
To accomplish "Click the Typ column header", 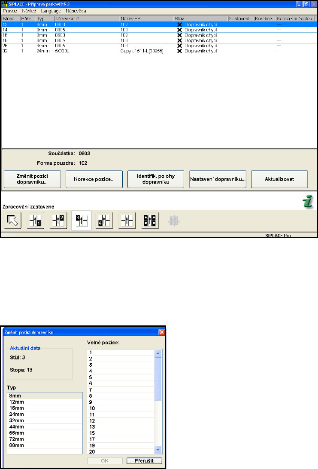I will pos(45,18).
